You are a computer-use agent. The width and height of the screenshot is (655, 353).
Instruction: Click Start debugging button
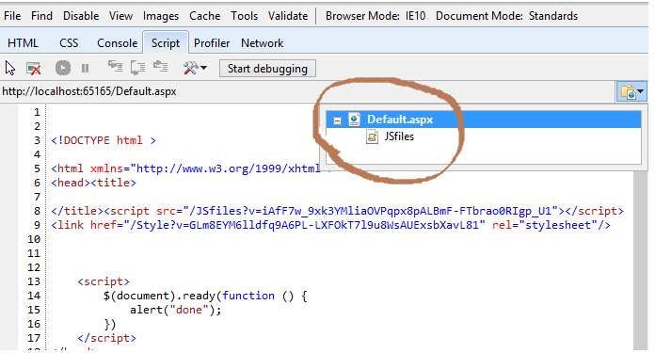(267, 69)
